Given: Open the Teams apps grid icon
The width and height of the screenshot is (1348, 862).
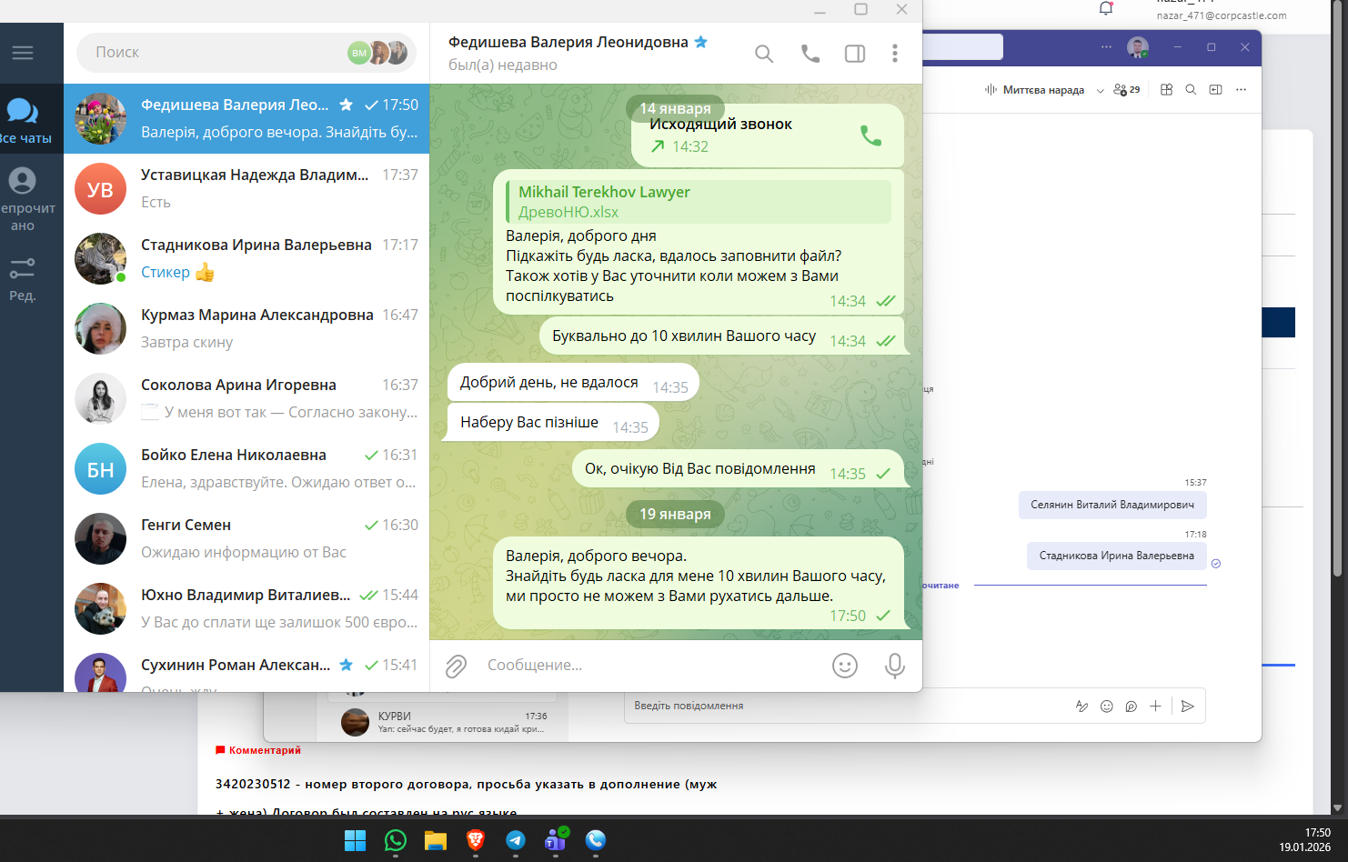Looking at the screenshot, I should coord(1166,90).
